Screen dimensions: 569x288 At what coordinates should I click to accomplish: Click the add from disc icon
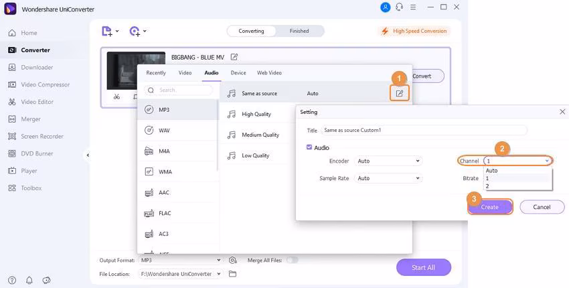pos(135,31)
